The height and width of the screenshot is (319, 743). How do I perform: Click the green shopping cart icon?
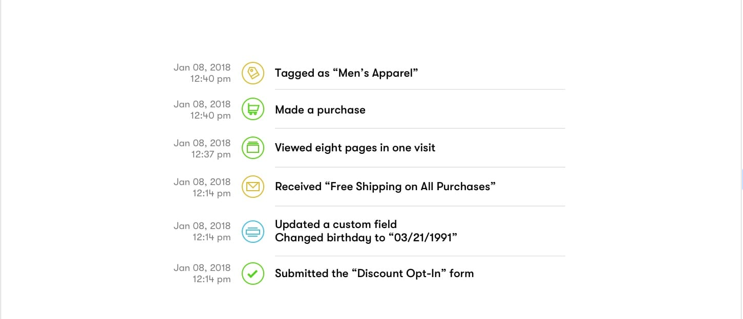tap(253, 109)
